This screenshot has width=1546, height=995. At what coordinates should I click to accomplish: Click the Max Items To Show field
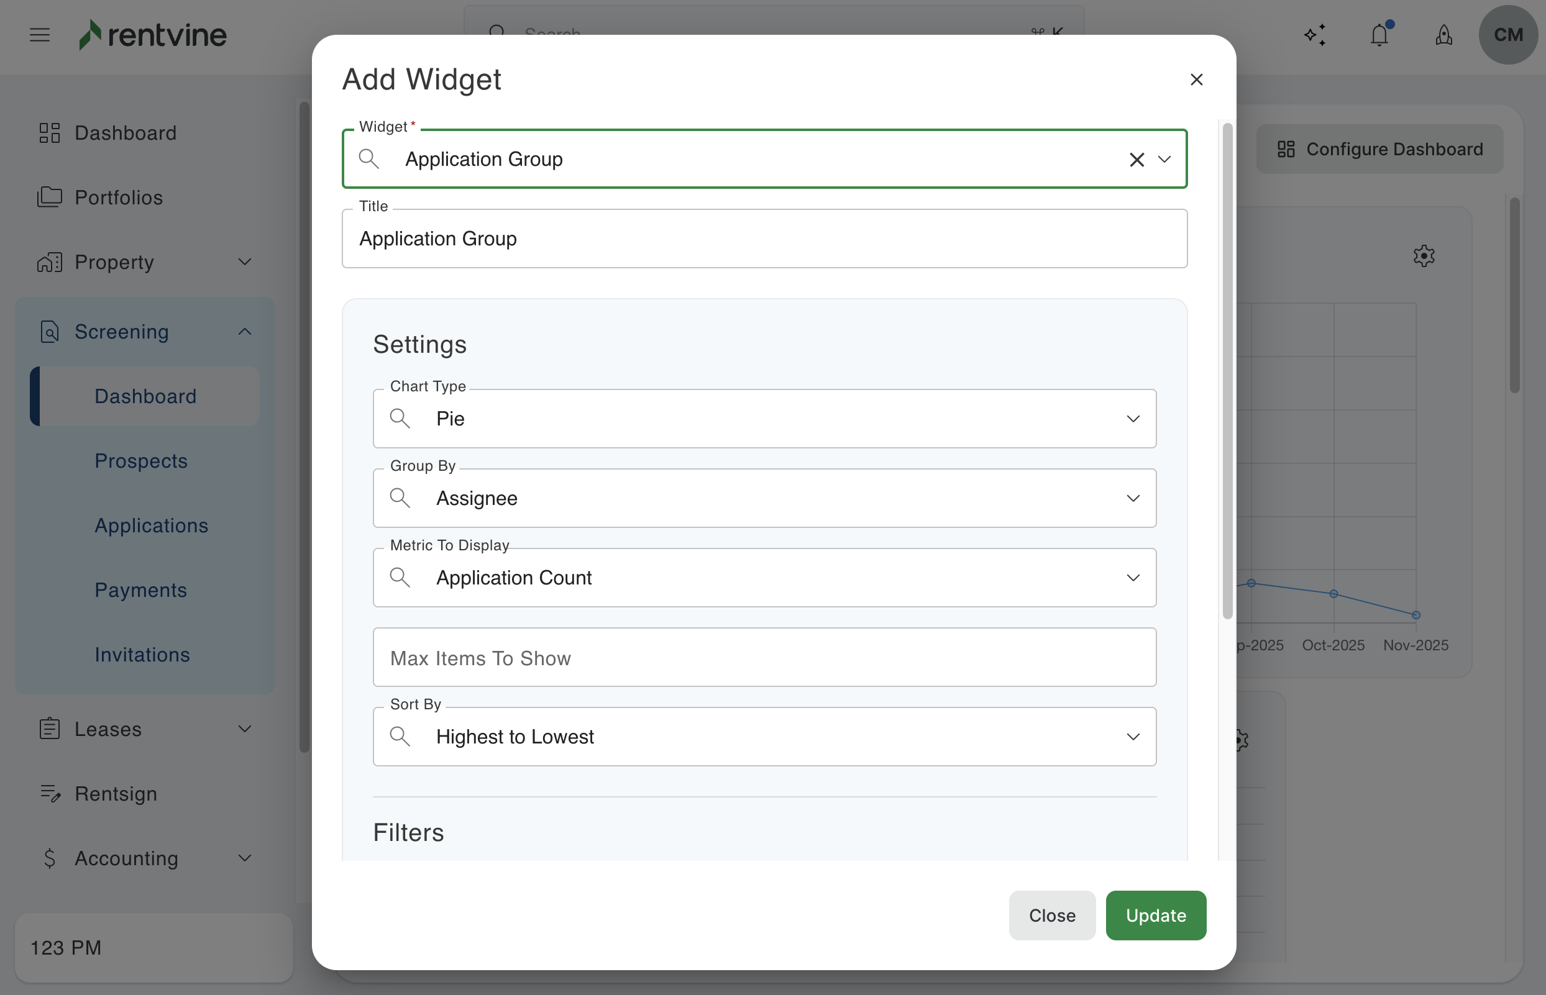point(764,658)
